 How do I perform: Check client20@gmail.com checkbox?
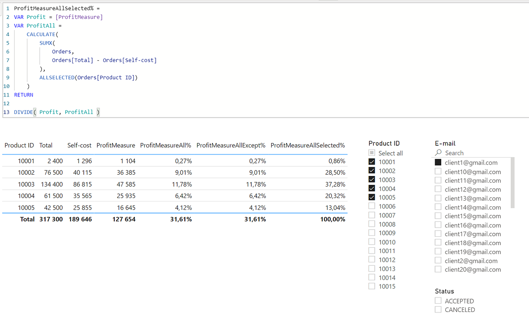click(438, 269)
